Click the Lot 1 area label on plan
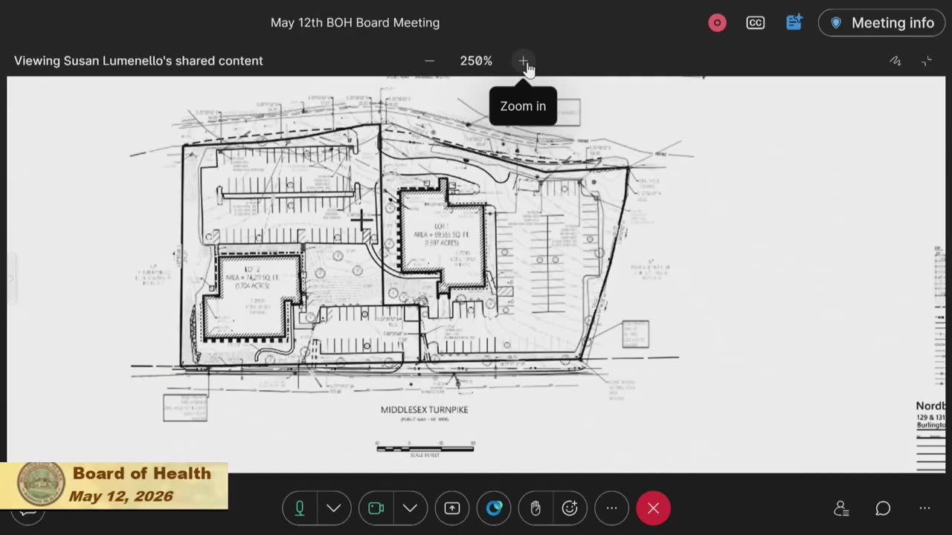 point(442,234)
